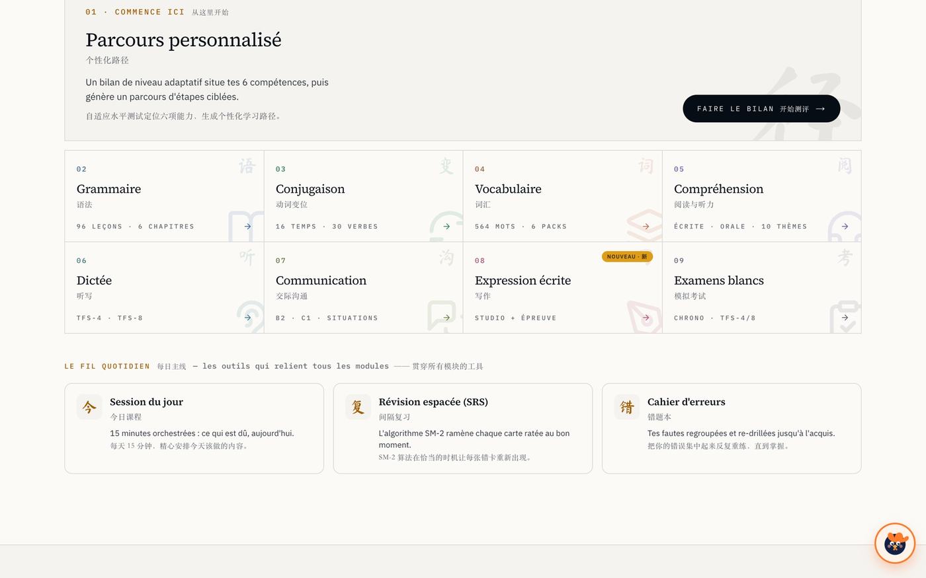
Task: Start the level test via Faire le bilan
Action: (761, 108)
